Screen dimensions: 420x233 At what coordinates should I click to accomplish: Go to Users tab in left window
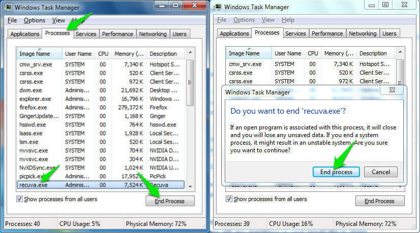point(179,34)
